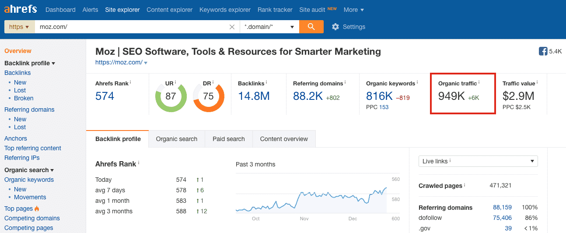Click the Settings link
Image resolution: width=566 pixels, height=233 pixels.
[x=354, y=27]
